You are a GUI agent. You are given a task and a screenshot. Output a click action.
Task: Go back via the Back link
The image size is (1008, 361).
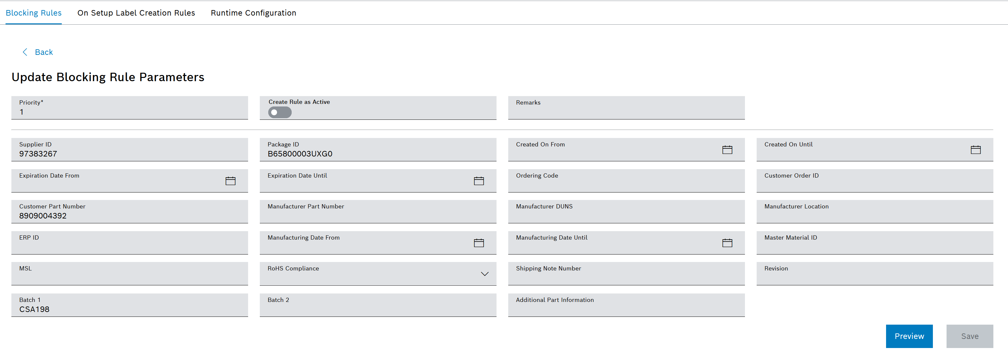click(44, 52)
